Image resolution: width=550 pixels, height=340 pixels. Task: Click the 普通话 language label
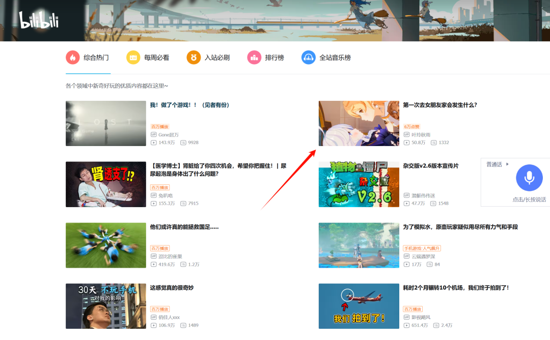[x=494, y=164]
